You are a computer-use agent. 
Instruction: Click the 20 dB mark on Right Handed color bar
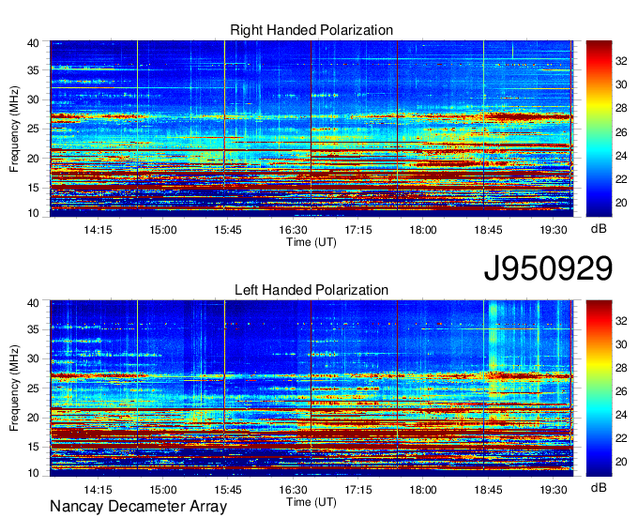621,203
